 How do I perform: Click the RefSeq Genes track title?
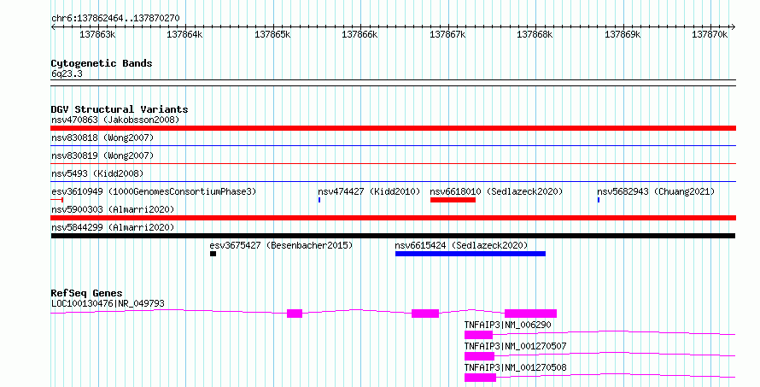86,293
